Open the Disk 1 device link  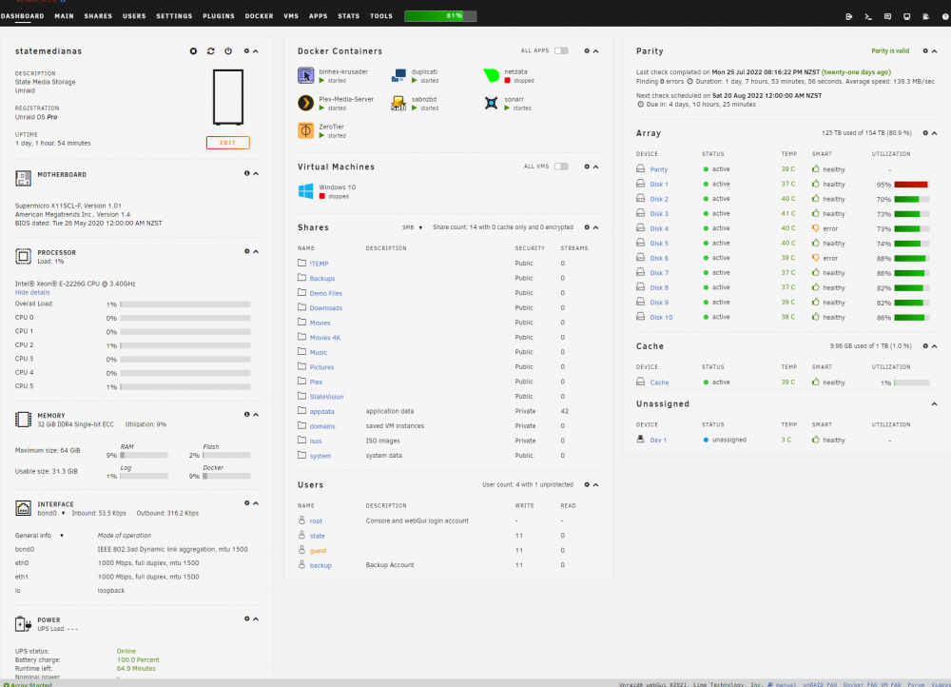tap(659, 185)
